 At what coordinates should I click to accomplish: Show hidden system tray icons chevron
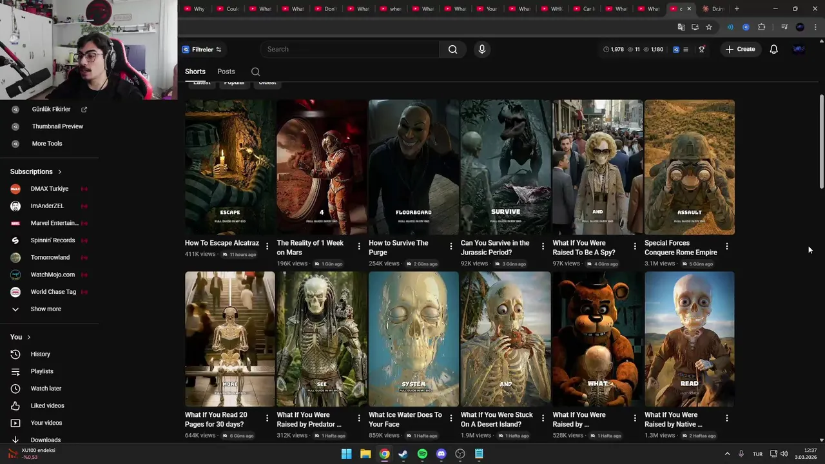pyautogui.click(x=727, y=454)
